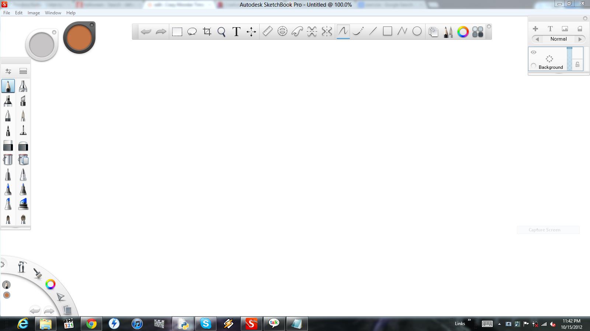Select the Flood Fill bucket
The height and width of the screenshot is (331, 590).
(x=8, y=160)
